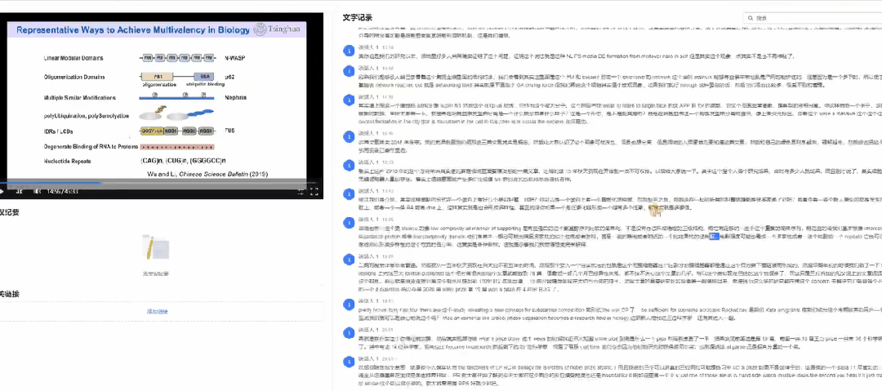This screenshot has height=391, width=882.
Task: Jump to the 14:10 timestamp
Action: click(388, 97)
